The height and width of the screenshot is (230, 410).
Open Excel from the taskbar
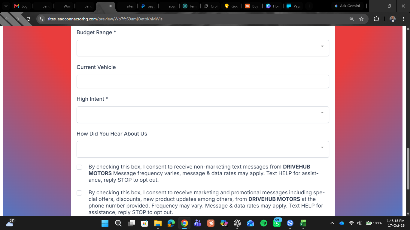click(303, 223)
